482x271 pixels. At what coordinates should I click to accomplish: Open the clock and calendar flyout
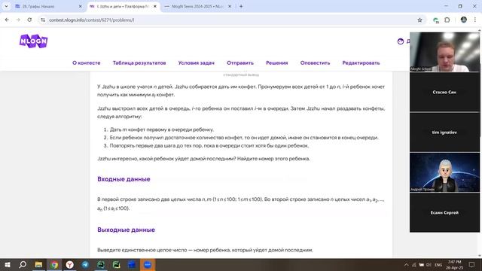pyautogui.click(x=454, y=265)
